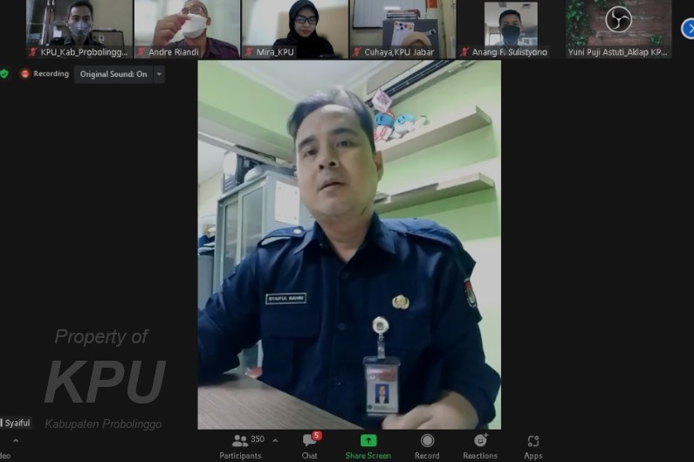The width and height of the screenshot is (694, 462).
Task: Open the Chat panel
Action: click(309, 445)
